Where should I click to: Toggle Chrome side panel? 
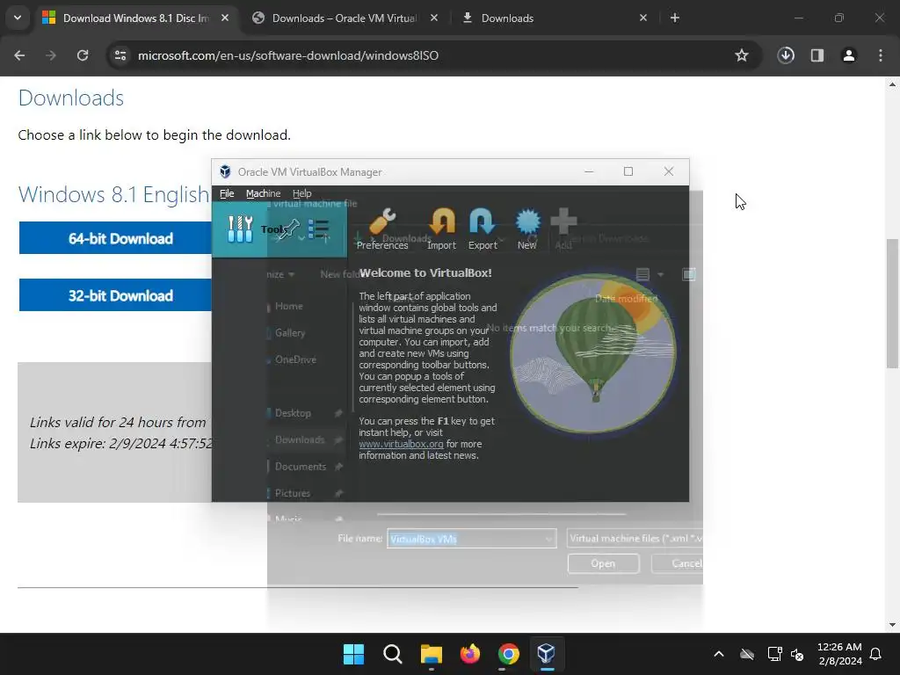coord(817,55)
